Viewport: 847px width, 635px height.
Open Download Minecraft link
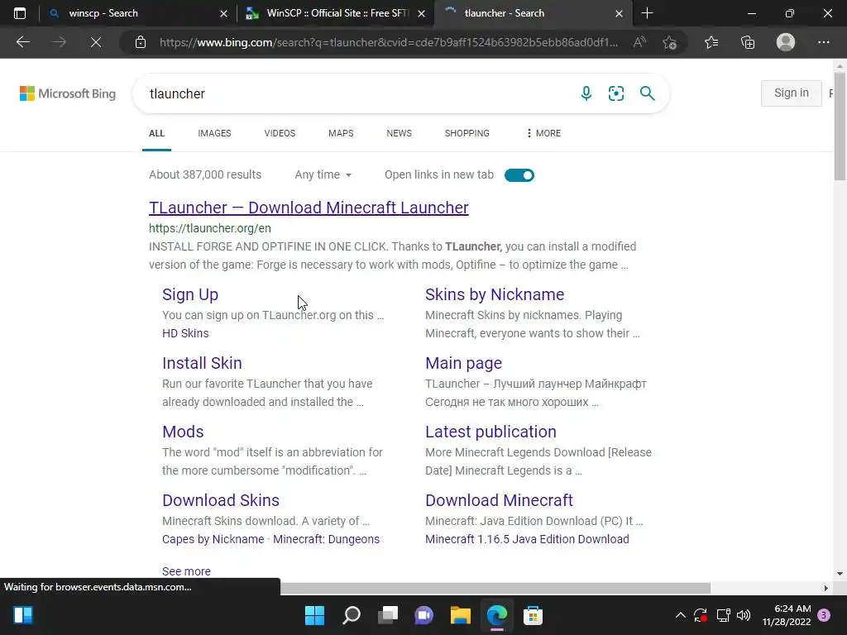coord(499,500)
